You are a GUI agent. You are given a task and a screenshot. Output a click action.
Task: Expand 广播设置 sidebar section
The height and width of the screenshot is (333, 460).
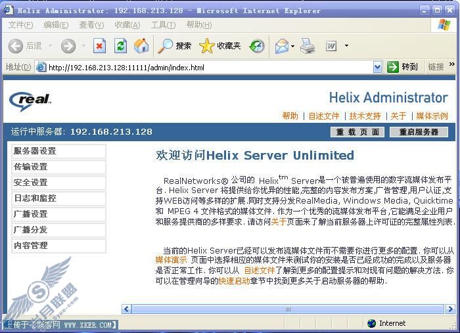click(58, 214)
